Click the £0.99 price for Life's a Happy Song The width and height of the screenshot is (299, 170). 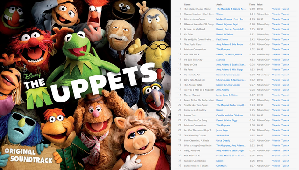(x=260, y=19)
